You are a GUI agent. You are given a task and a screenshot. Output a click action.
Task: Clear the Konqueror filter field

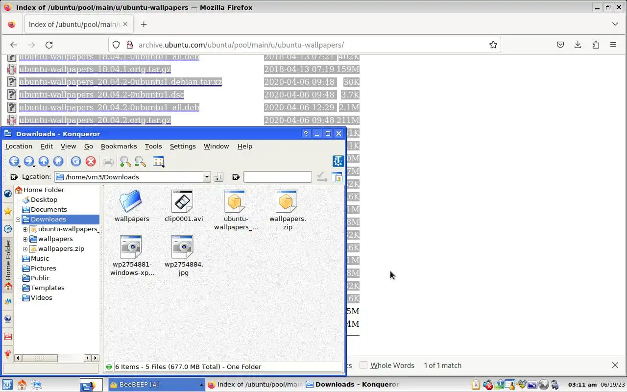[236, 177]
